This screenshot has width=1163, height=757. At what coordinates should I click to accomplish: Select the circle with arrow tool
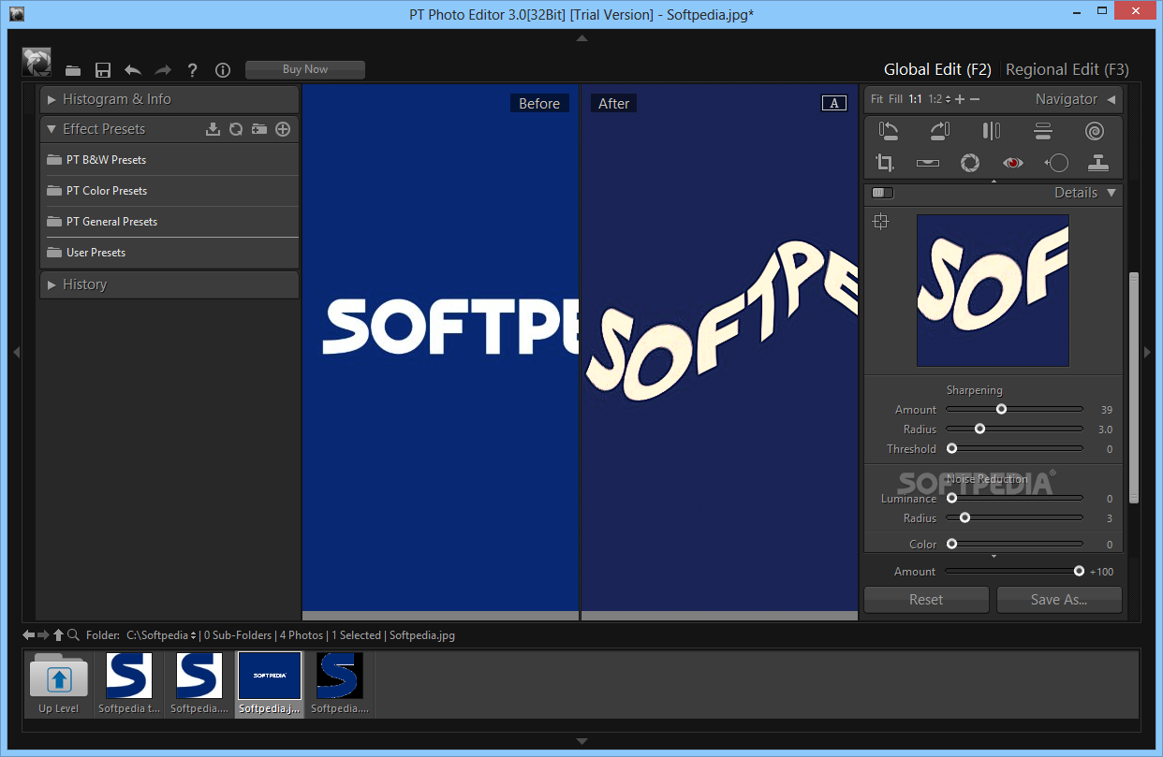pos(1056,163)
